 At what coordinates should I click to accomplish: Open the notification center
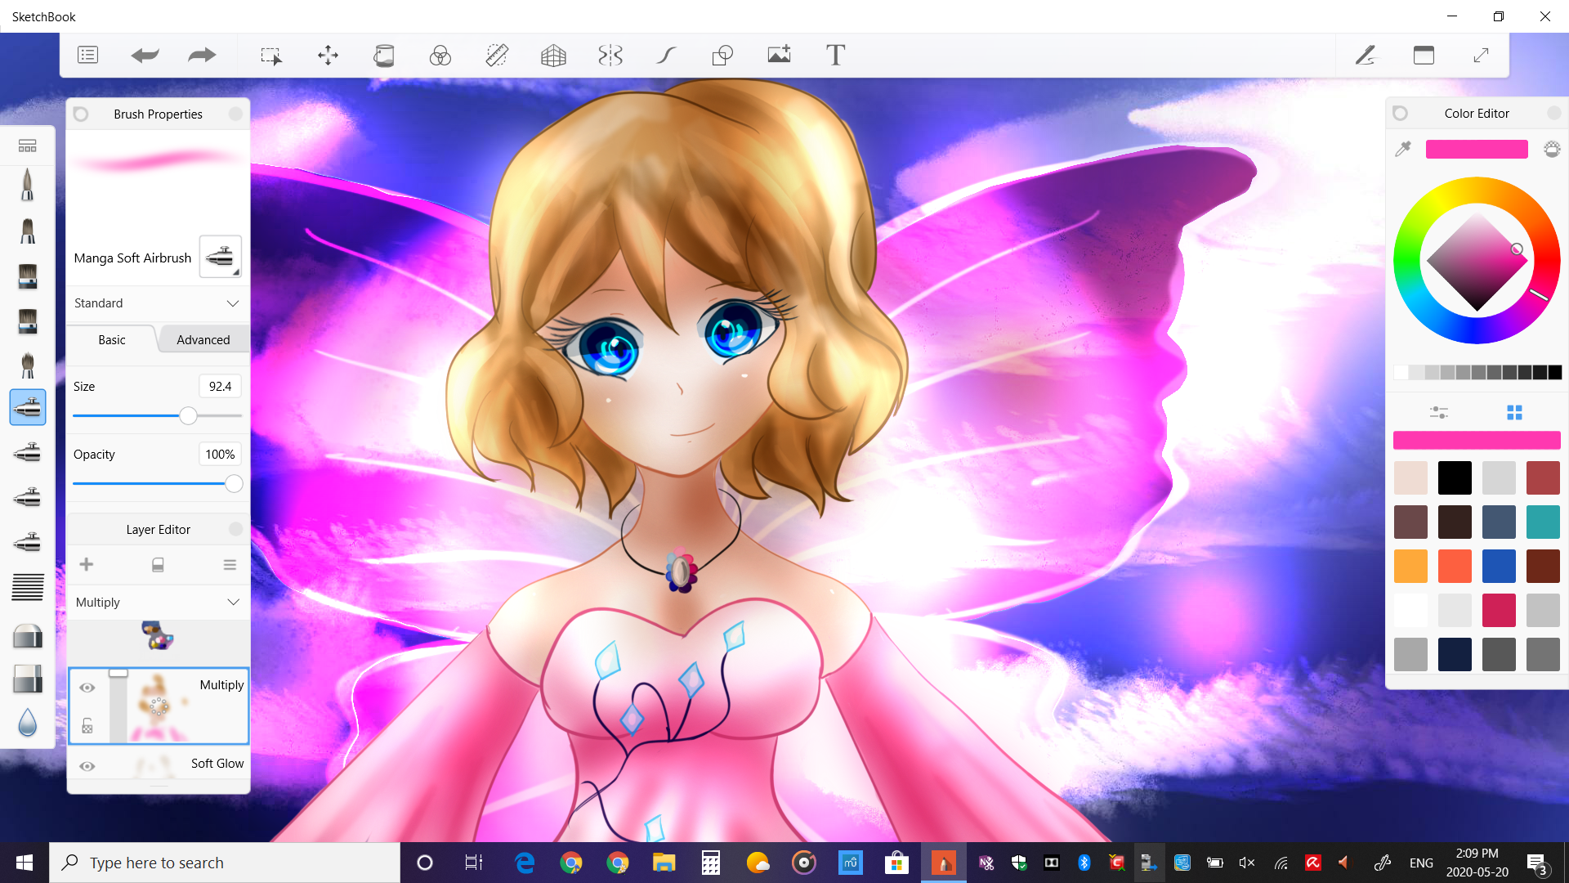[1537, 863]
